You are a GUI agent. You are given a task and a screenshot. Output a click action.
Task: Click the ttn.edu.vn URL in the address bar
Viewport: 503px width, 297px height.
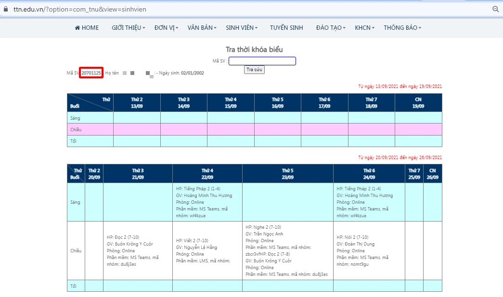[x=79, y=9]
